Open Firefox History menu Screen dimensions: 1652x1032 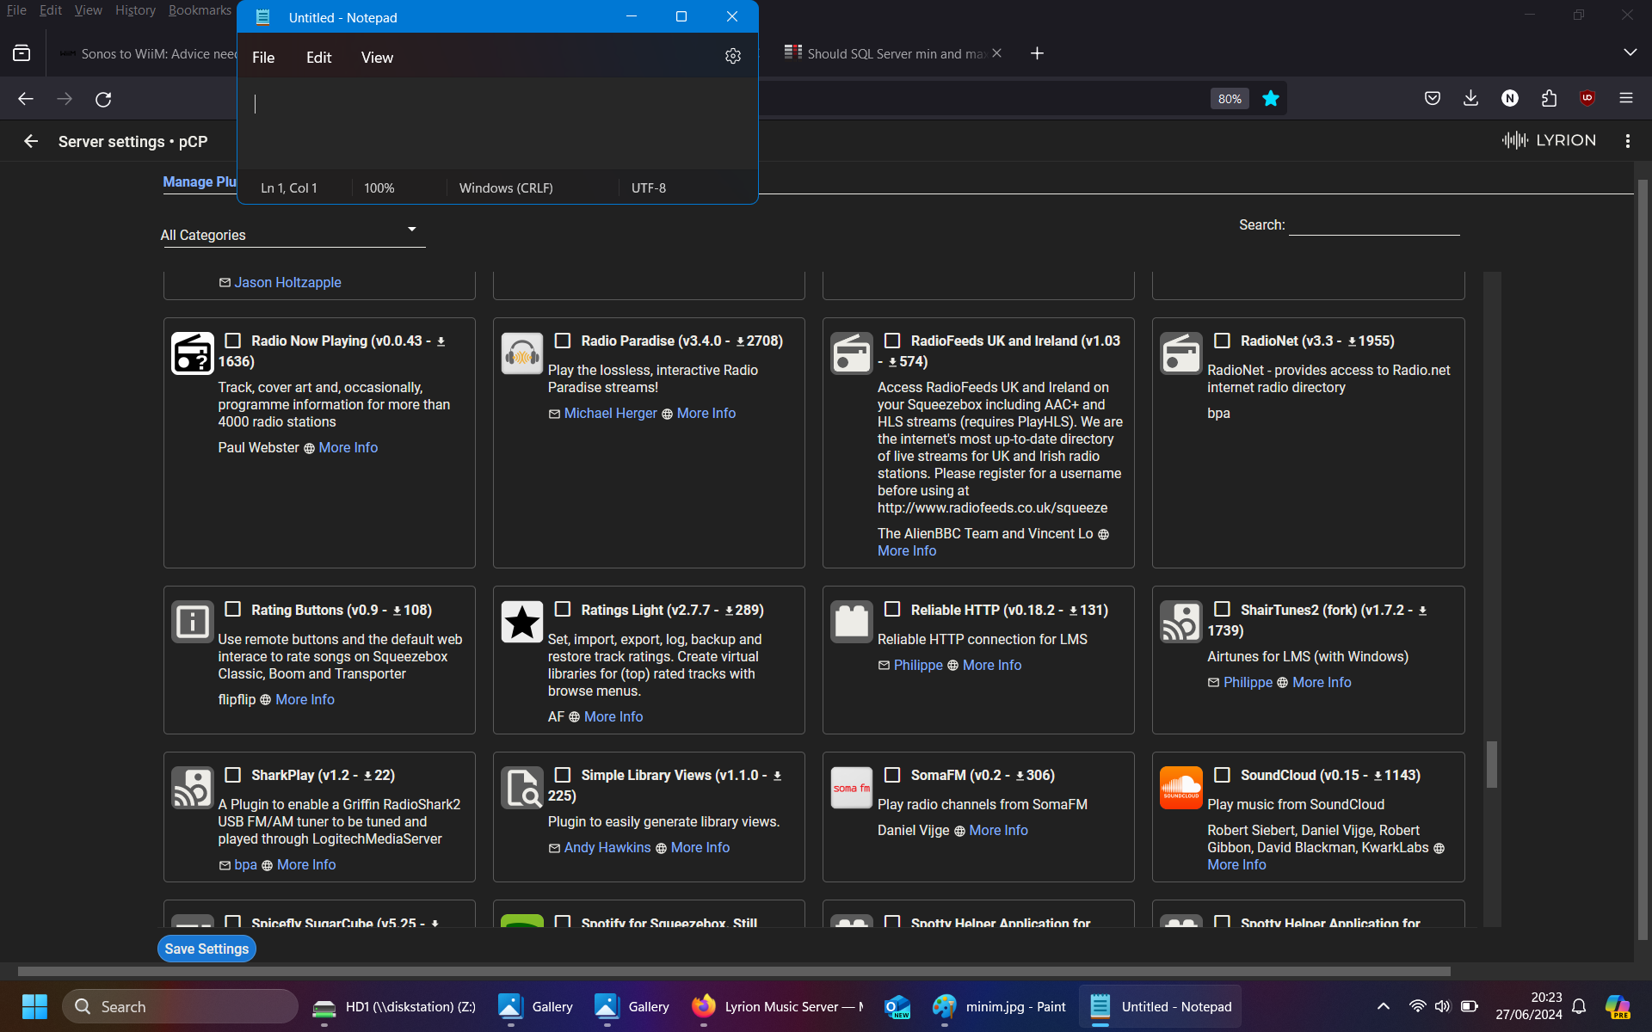pyautogui.click(x=135, y=10)
